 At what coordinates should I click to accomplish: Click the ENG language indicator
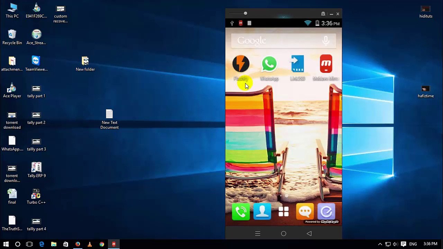click(413, 244)
